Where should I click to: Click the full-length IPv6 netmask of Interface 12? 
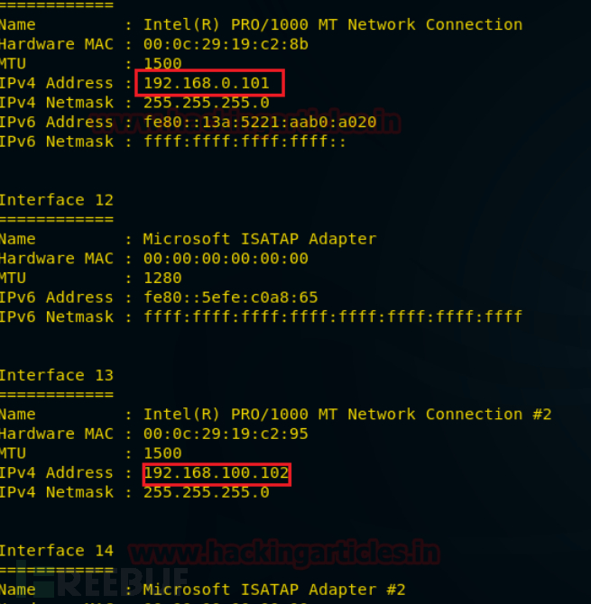tap(333, 316)
